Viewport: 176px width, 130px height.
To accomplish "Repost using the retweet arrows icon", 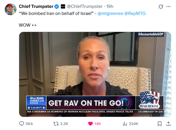I will 56,124.
